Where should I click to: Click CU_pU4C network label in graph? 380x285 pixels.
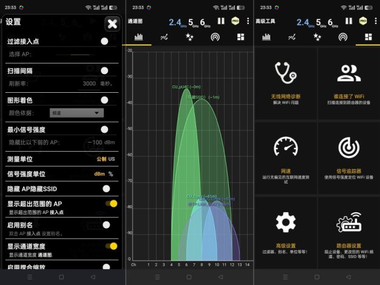[x=186, y=87]
